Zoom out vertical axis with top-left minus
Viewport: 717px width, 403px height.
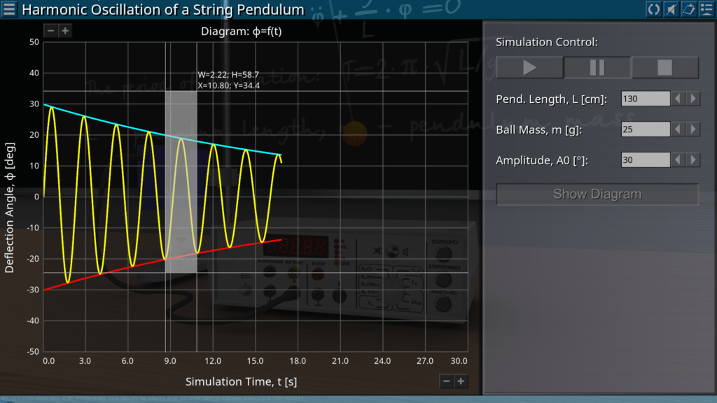click(x=50, y=31)
